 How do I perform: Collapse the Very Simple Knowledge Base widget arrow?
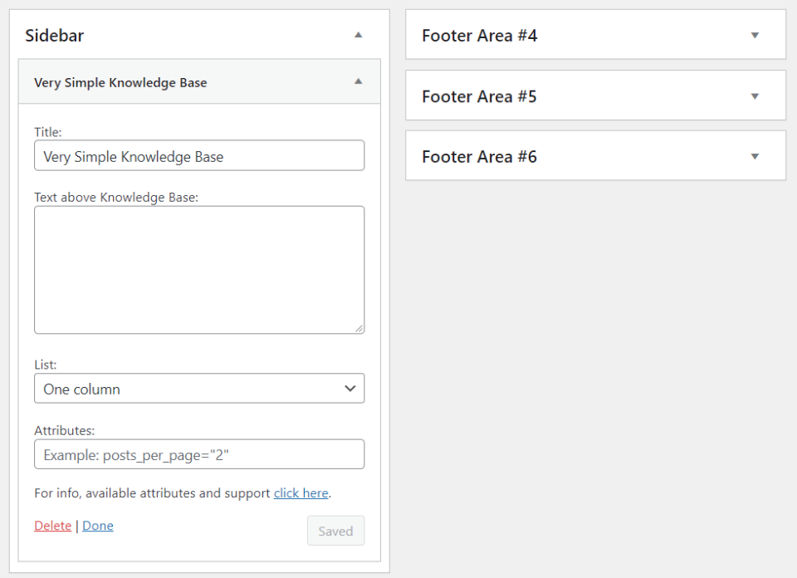[358, 81]
